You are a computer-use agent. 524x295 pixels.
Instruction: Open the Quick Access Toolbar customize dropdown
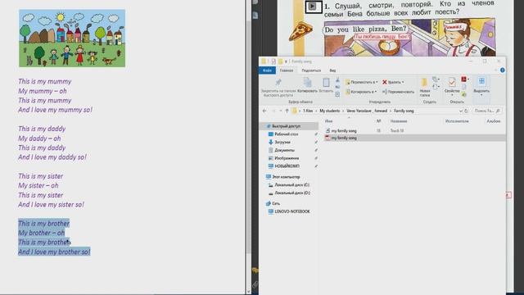[x=286, y=61]
